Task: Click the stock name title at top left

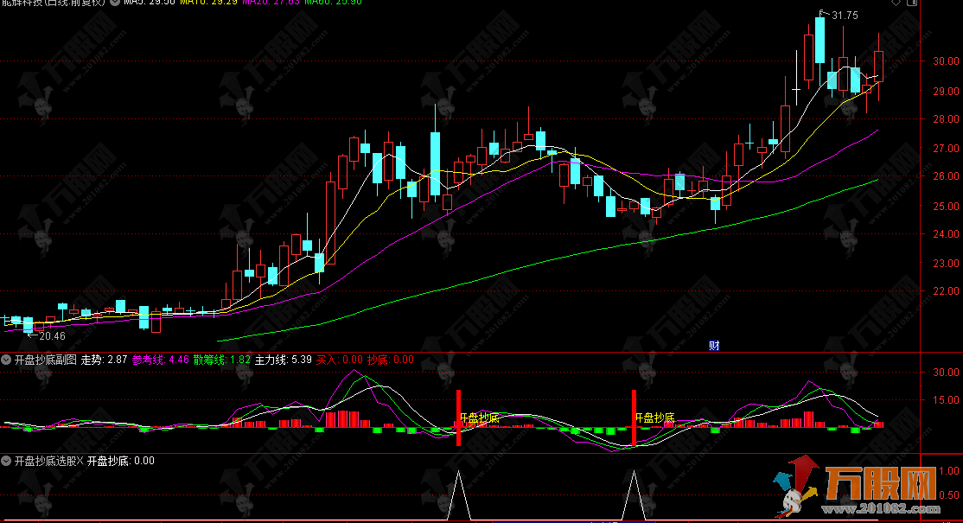Action: pos(52,3)
